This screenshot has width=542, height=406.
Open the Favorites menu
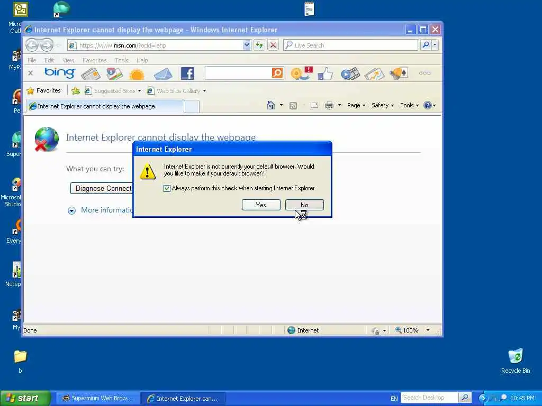(94, 60)
